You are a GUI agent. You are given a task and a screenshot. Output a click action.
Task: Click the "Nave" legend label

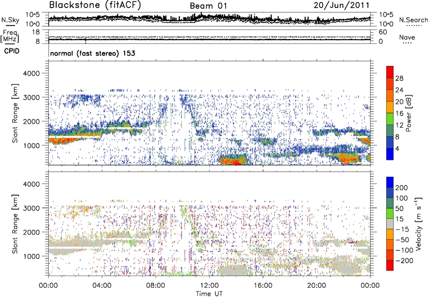[x=407, y=38]
